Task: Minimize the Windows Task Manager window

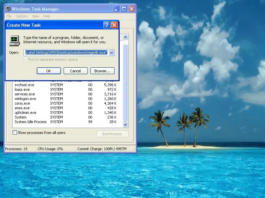Action: (116, 9)
